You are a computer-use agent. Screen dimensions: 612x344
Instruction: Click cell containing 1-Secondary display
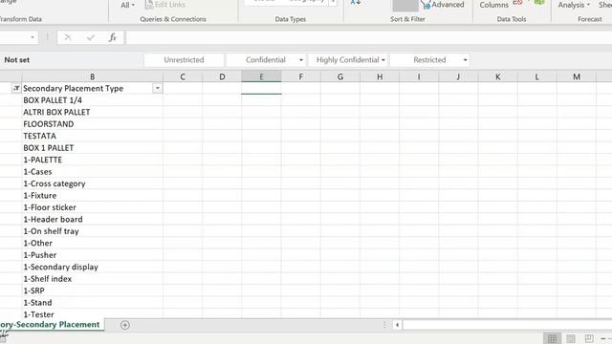[92, 267]
